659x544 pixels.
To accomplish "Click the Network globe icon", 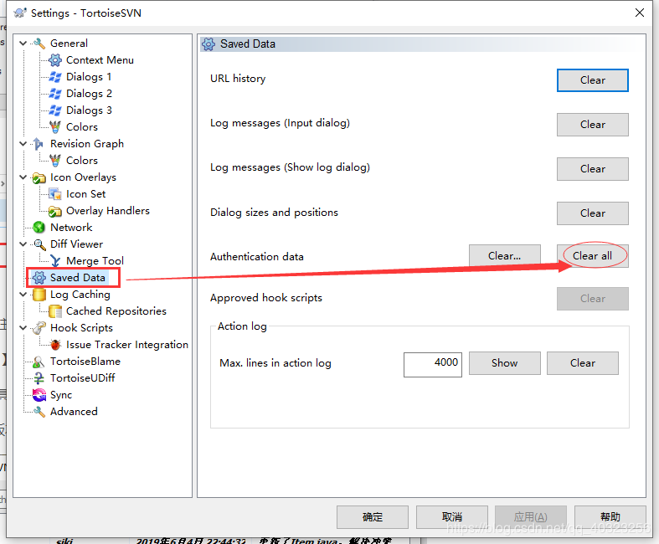I will coord(39,228).
